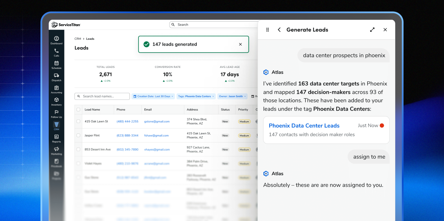The image size is (444, 221).
Task: Email vhayes@gmail.com
Action: coord(157,149)
